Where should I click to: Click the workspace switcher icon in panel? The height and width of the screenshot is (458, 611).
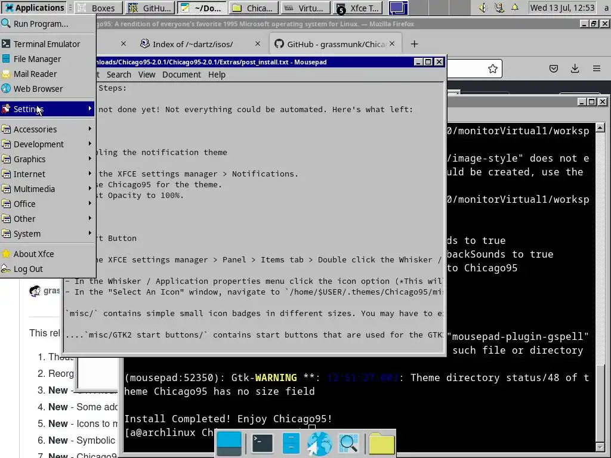tap(398, 8)
